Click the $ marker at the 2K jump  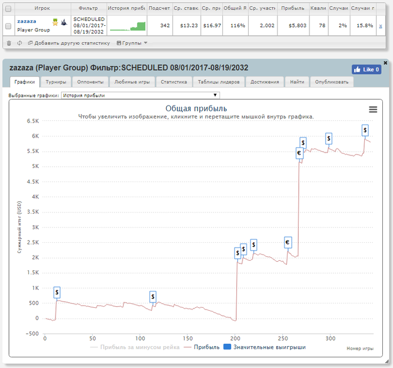(x=237, y=253)
